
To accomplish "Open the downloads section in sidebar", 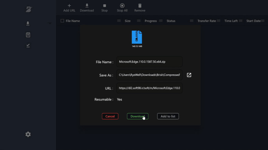I will point(28,23).
